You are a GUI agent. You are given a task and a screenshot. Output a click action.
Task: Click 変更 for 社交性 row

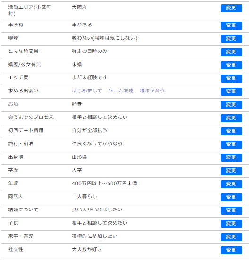231,250
